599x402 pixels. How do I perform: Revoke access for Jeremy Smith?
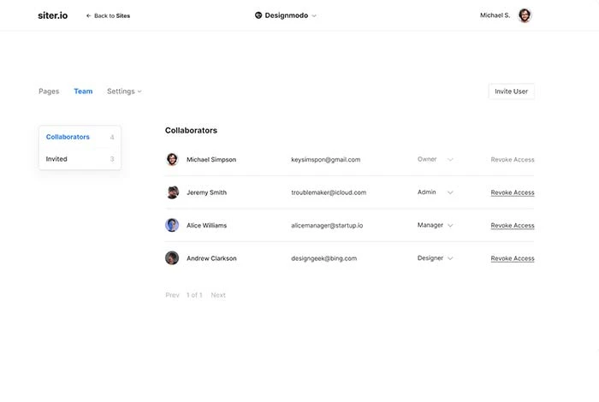pos(512,192)
